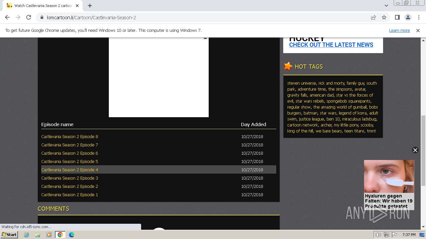Open the regular show tag
The width and height of the screenshot is (426, 239).
pos(299,107)
